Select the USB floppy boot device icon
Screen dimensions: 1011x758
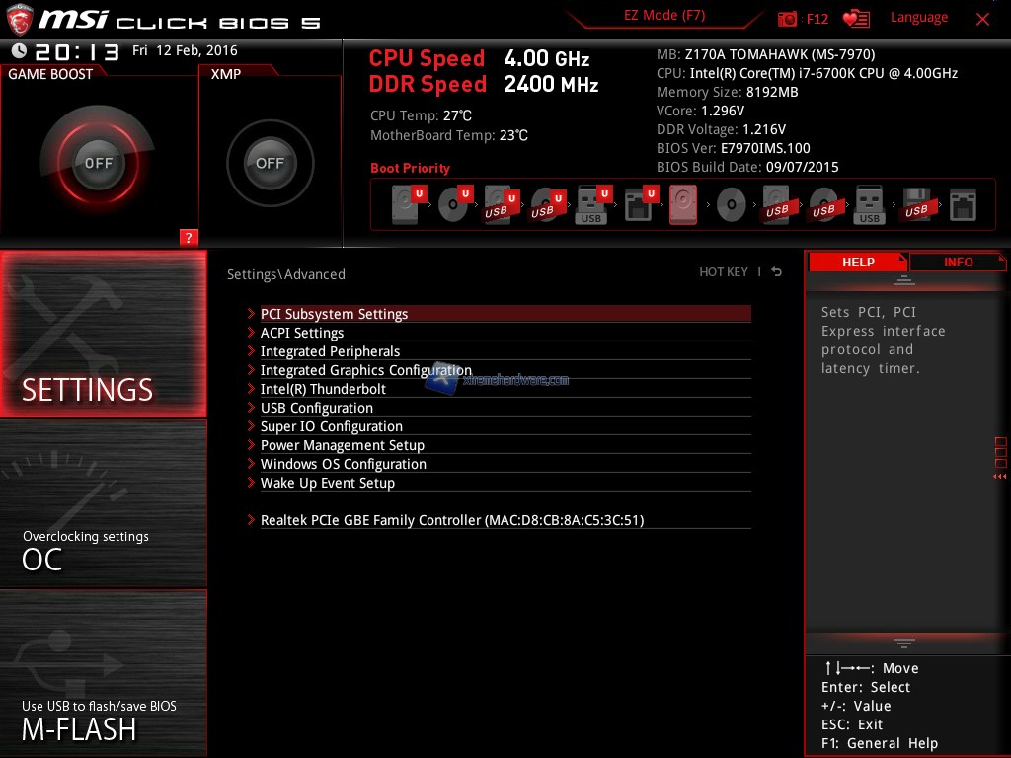(x=915, y=205)
